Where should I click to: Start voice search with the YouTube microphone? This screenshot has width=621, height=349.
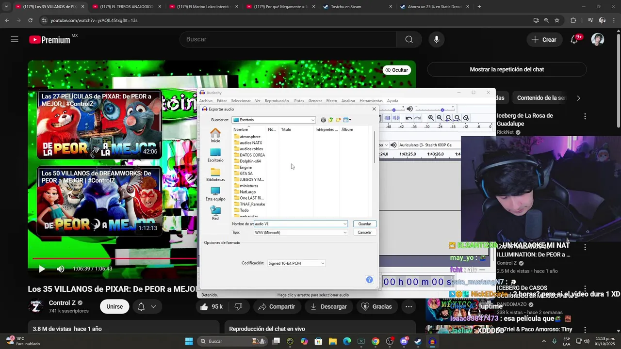pyautogui.click(x=436, y=40)
